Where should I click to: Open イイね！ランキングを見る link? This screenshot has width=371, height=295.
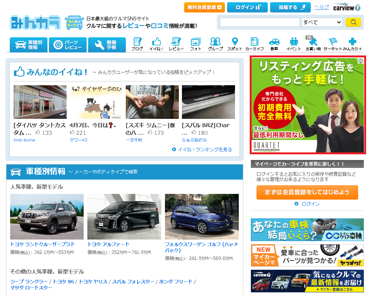[205, 149]
